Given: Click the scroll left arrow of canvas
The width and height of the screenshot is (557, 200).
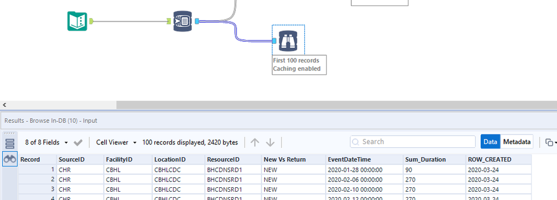Looking at the screenshot, I should pyautogui.click(x=4, y=105).
